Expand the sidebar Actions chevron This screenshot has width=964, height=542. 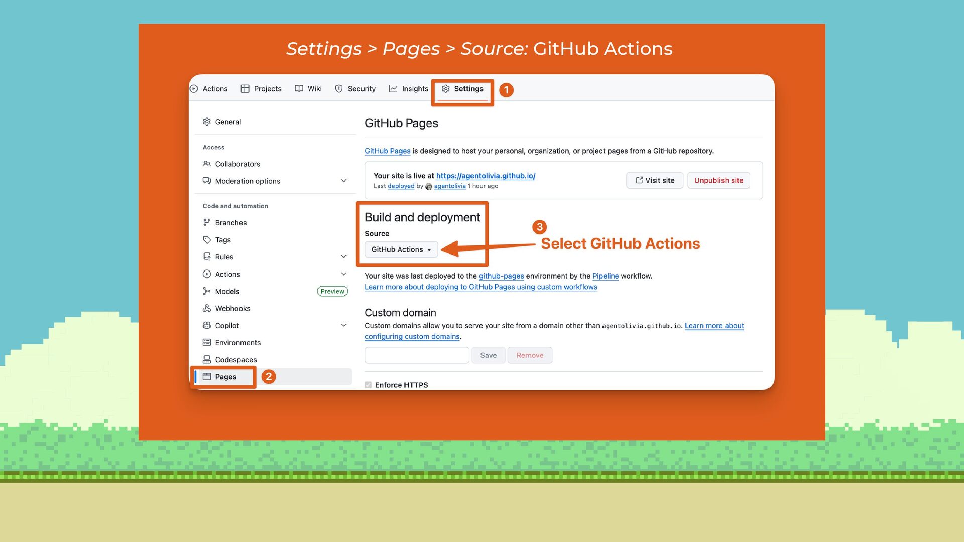point(344,274)
